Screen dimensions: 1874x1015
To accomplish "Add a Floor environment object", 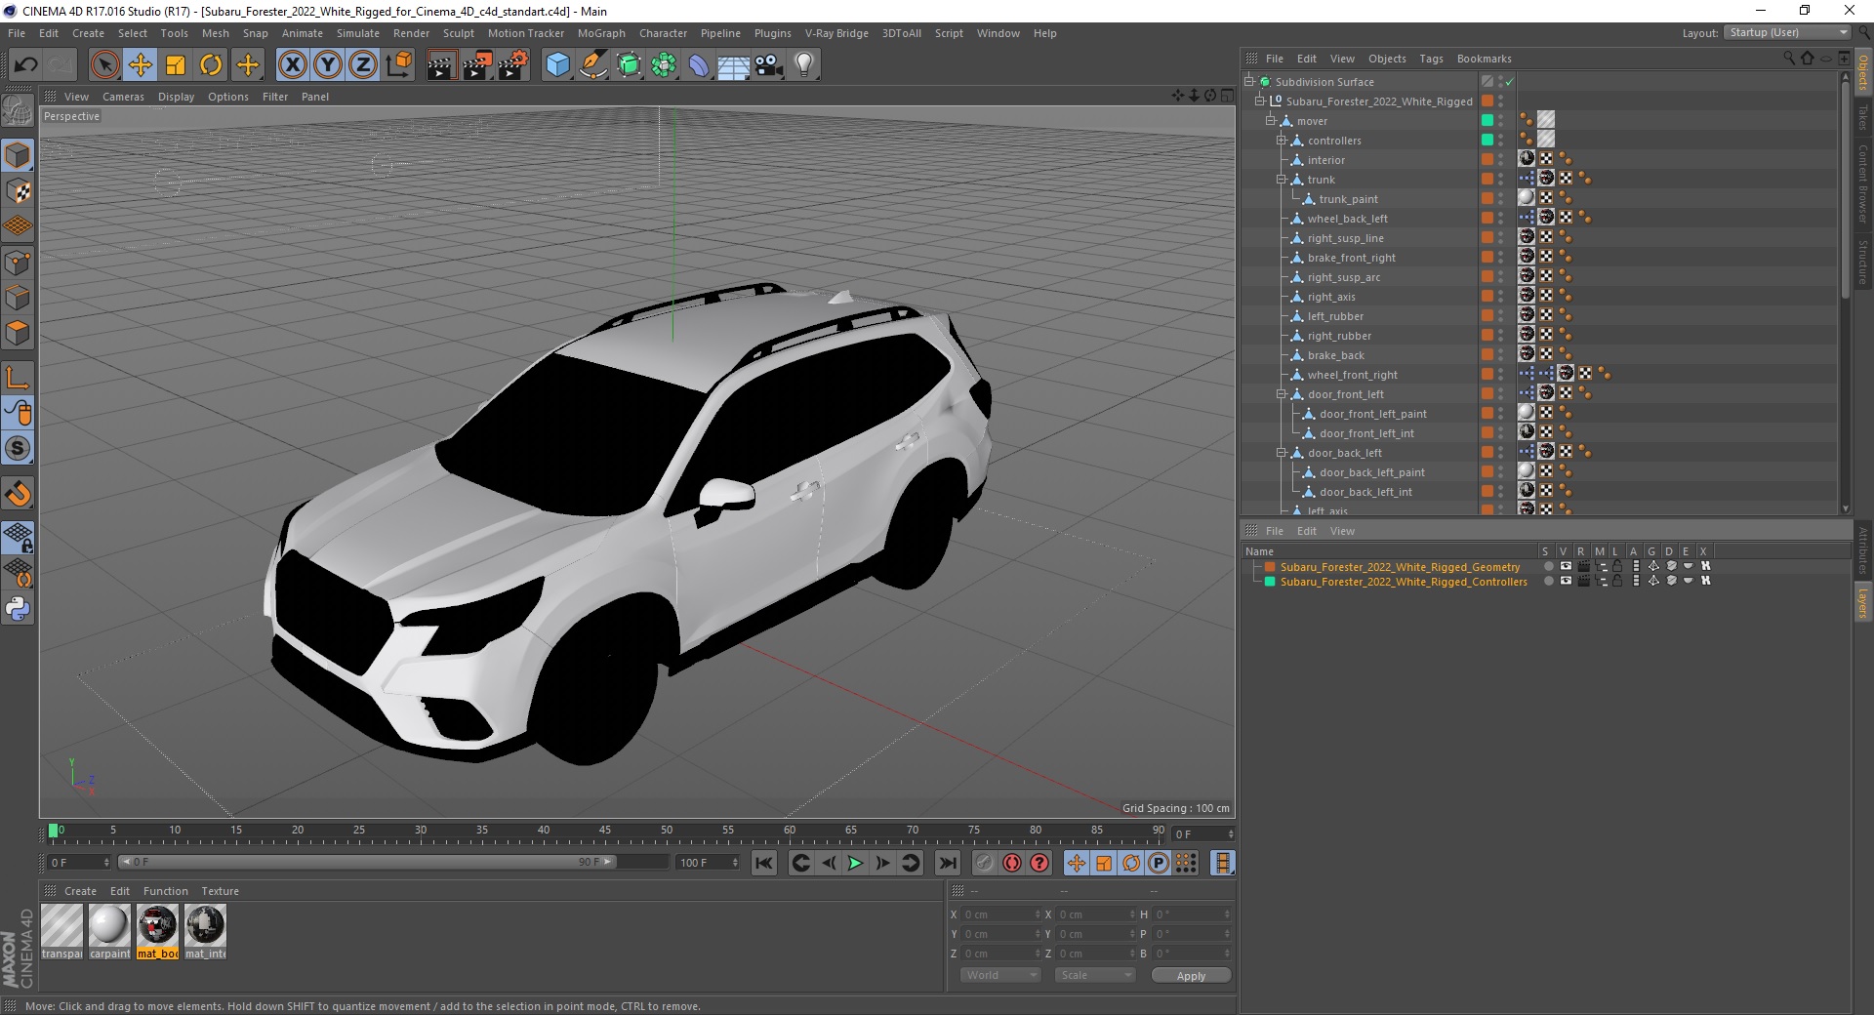I will click(734, 65).
